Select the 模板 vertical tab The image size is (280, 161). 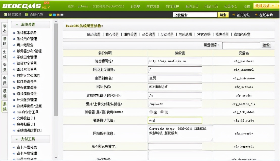click(x=5, y=93)
